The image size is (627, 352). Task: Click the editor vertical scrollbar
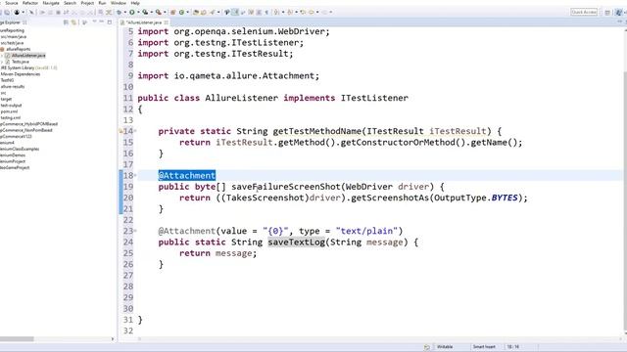(625, 199)
